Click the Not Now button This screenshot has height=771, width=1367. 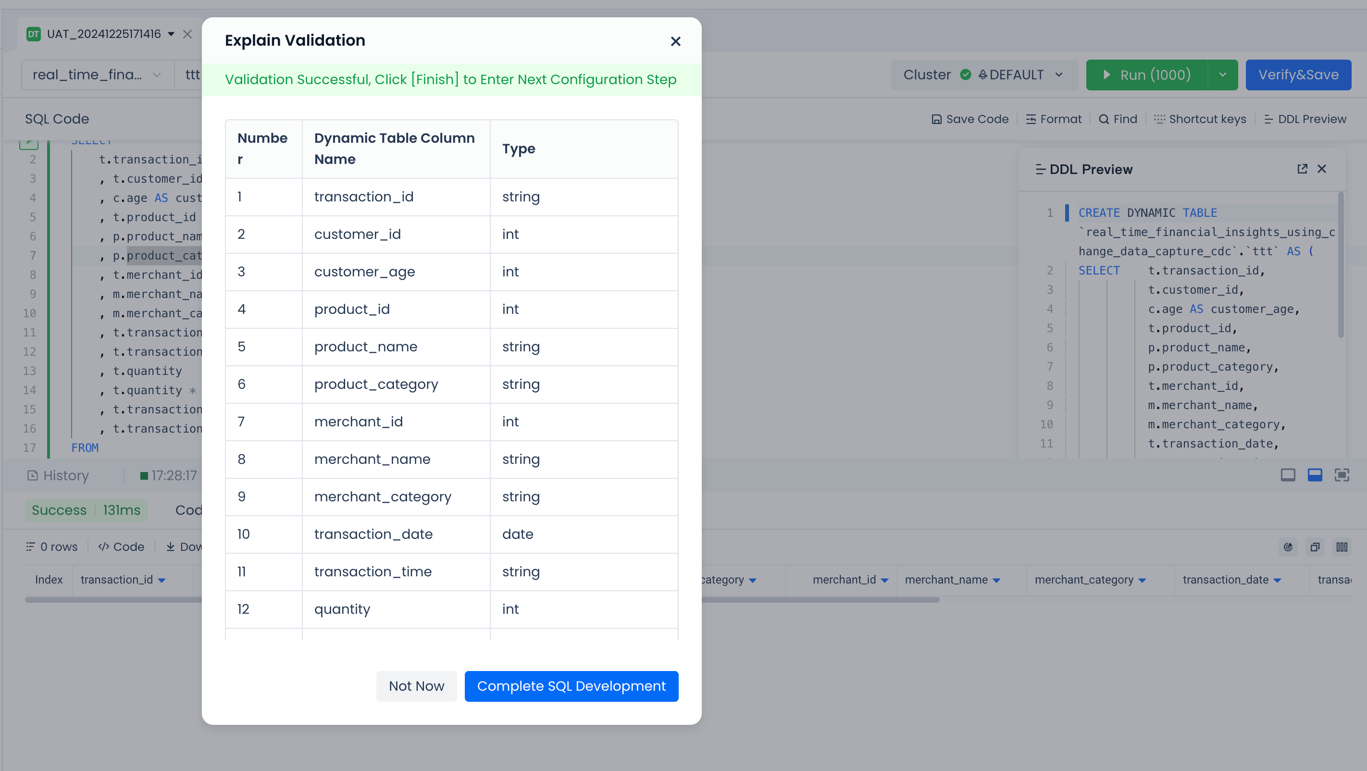(x=416, y=686)
